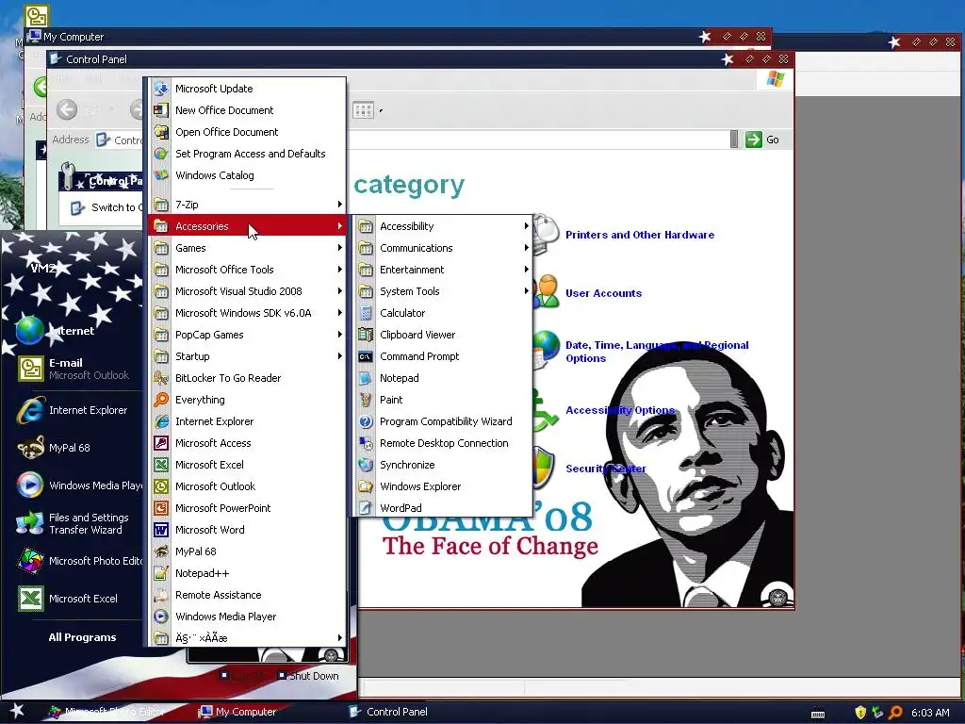The width and height of the screenshot is (965, 724).
Task: Click the Program Compatibility Wizard icon
Action: click(x=366, y=421)
